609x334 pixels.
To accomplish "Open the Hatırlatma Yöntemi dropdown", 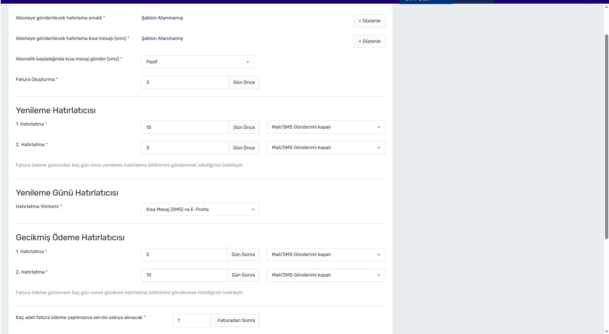I will pyautogui.click(x=200, y=209).
